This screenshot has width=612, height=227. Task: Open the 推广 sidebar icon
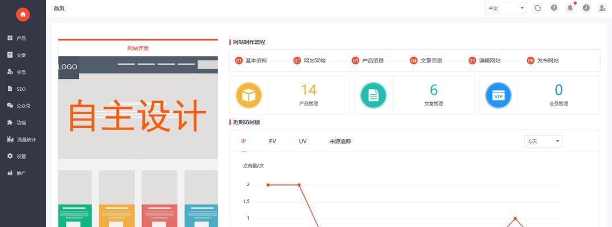pyautogui.click(x=10, y=173)
